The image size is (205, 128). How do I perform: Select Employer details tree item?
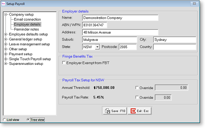coord(27,24)
